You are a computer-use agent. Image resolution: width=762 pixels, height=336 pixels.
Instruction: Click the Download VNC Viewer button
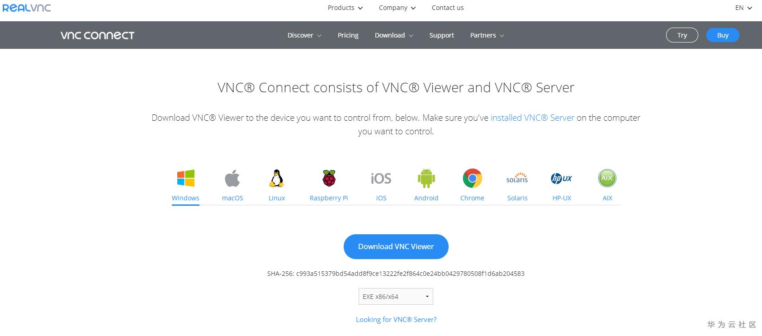(x=396, y=246)
